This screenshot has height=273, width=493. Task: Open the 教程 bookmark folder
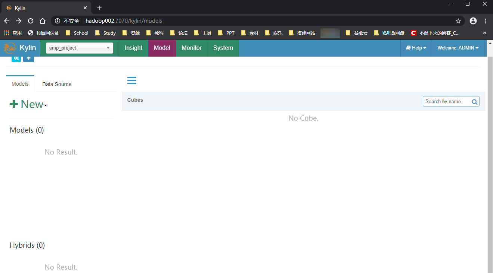pyautogui.click(x=155, y=33)
